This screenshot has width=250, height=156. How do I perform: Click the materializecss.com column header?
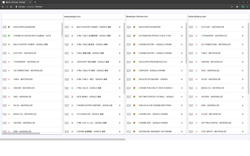[x=197, y=16]
